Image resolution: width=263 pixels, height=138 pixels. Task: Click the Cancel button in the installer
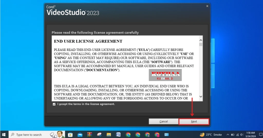tap(164, 122)
